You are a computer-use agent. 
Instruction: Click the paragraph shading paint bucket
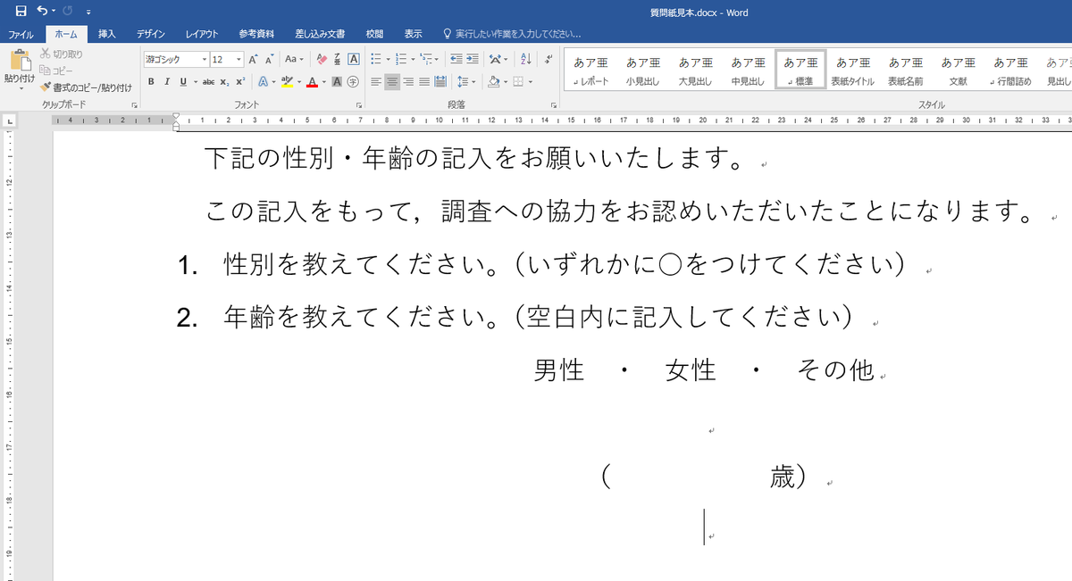[x=493, y=81]
